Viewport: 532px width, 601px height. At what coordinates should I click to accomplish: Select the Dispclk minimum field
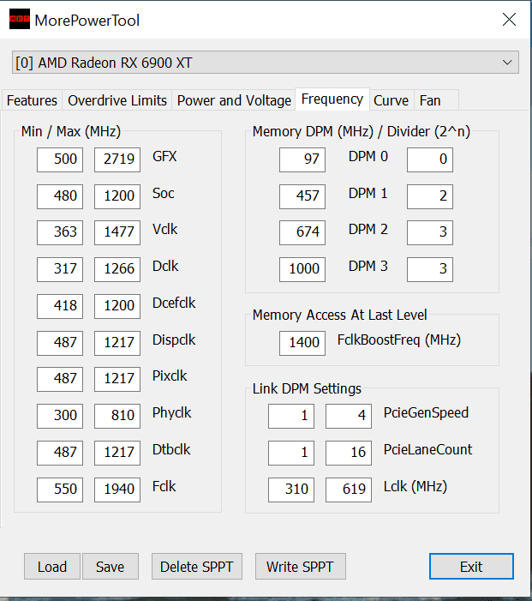[x=60, y=343]
